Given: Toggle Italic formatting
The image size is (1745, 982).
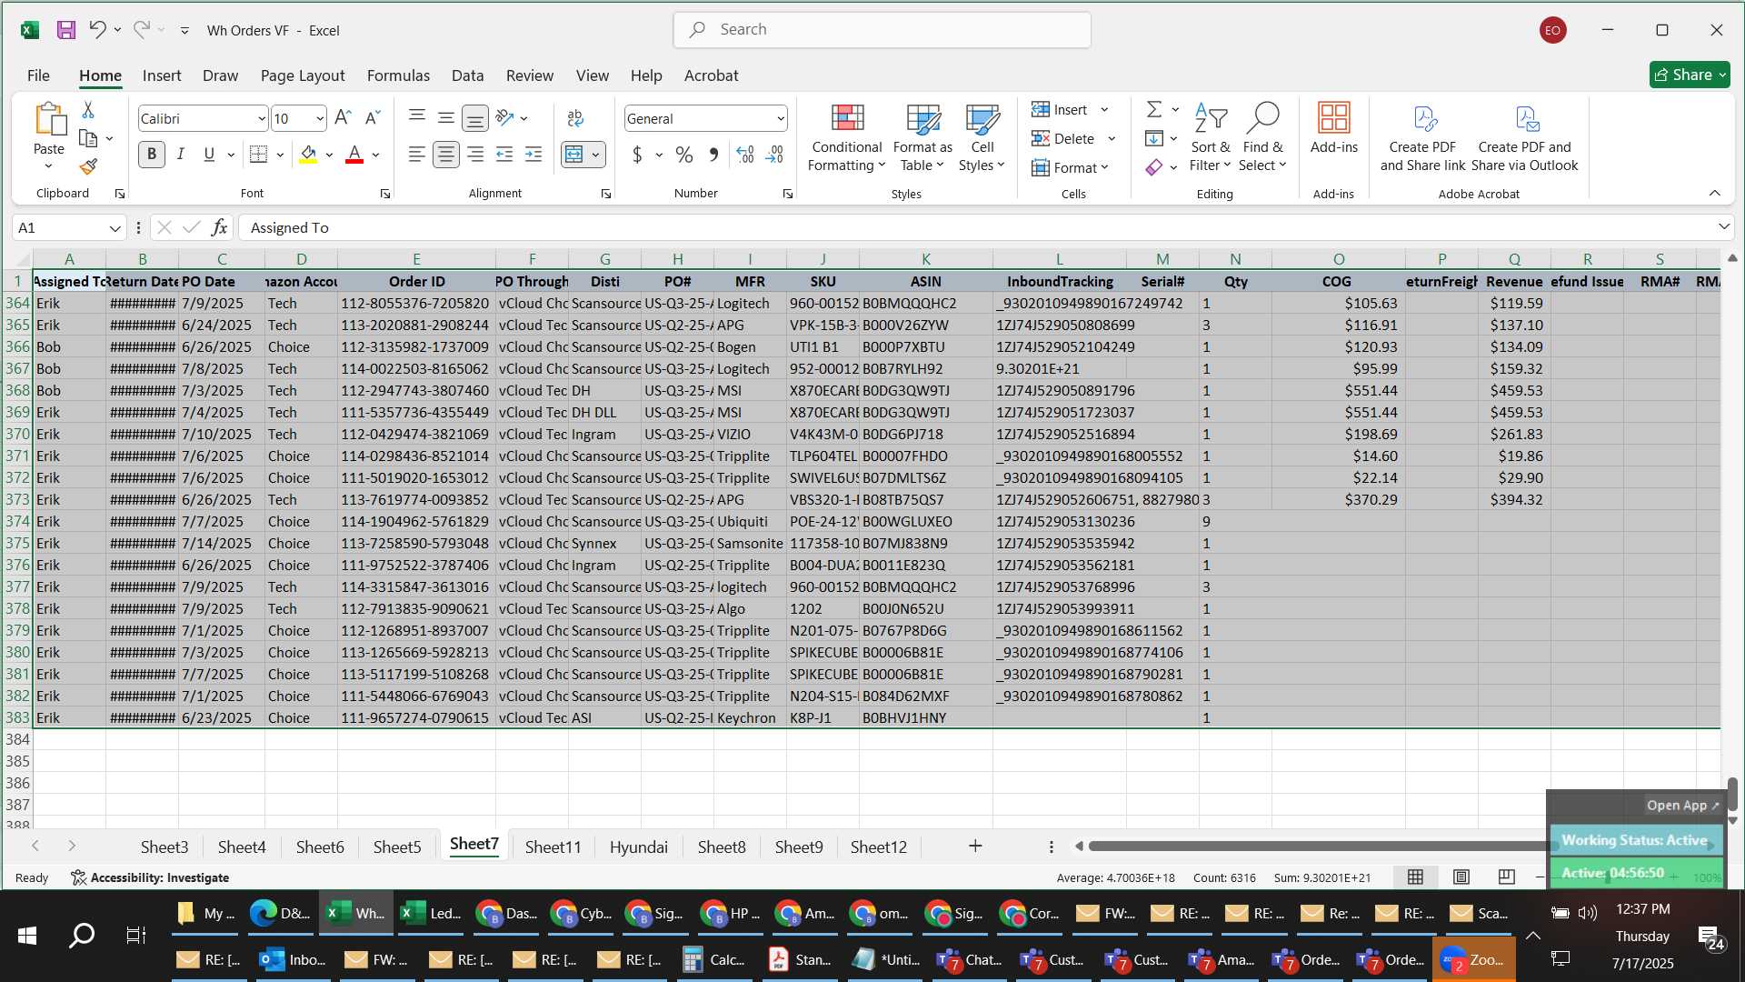Looking at the screenshot, I should tap(181, 155).
